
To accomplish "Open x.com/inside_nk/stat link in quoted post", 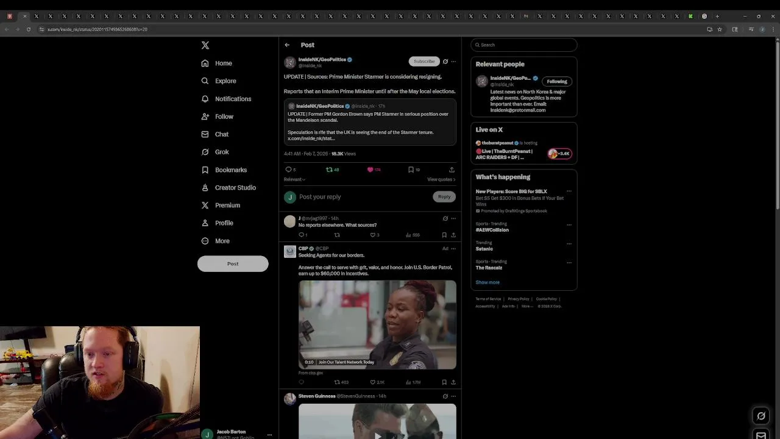I will 311,138.
